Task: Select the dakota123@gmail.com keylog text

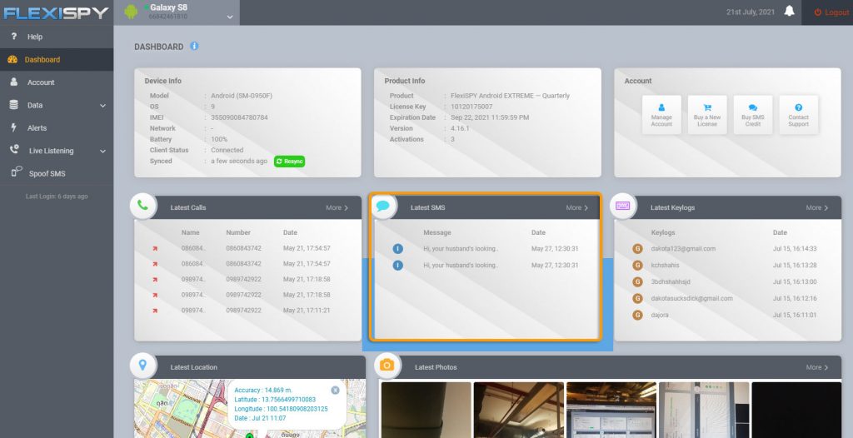Action: (683, 249)
